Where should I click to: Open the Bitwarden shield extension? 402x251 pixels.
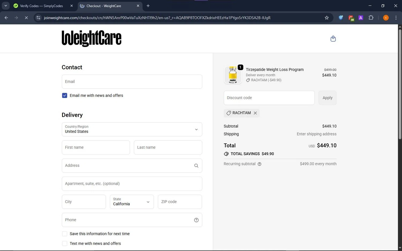pos(341,18)
